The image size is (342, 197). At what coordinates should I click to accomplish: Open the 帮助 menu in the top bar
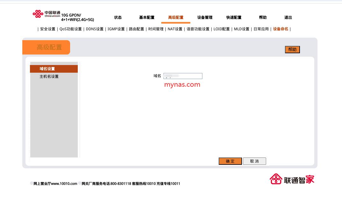coord(263,18)
